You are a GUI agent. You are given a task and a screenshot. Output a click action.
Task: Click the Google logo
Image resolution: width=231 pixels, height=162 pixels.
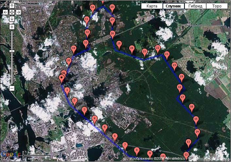(10, 154)
